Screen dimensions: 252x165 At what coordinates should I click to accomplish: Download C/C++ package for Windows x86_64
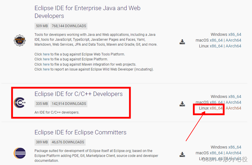pos(235,97)
